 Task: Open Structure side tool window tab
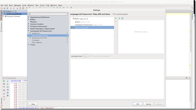(1, 27)
